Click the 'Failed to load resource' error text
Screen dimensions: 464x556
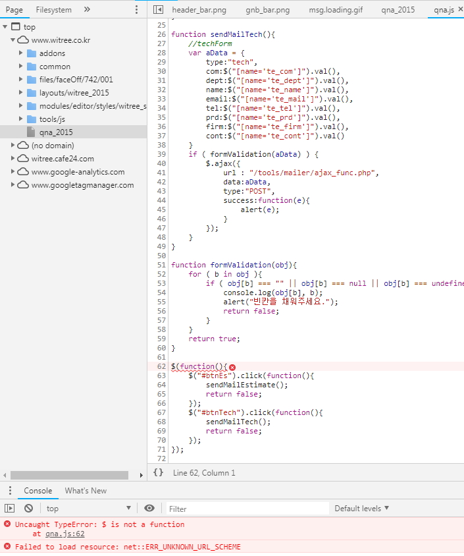coord(128,546)
